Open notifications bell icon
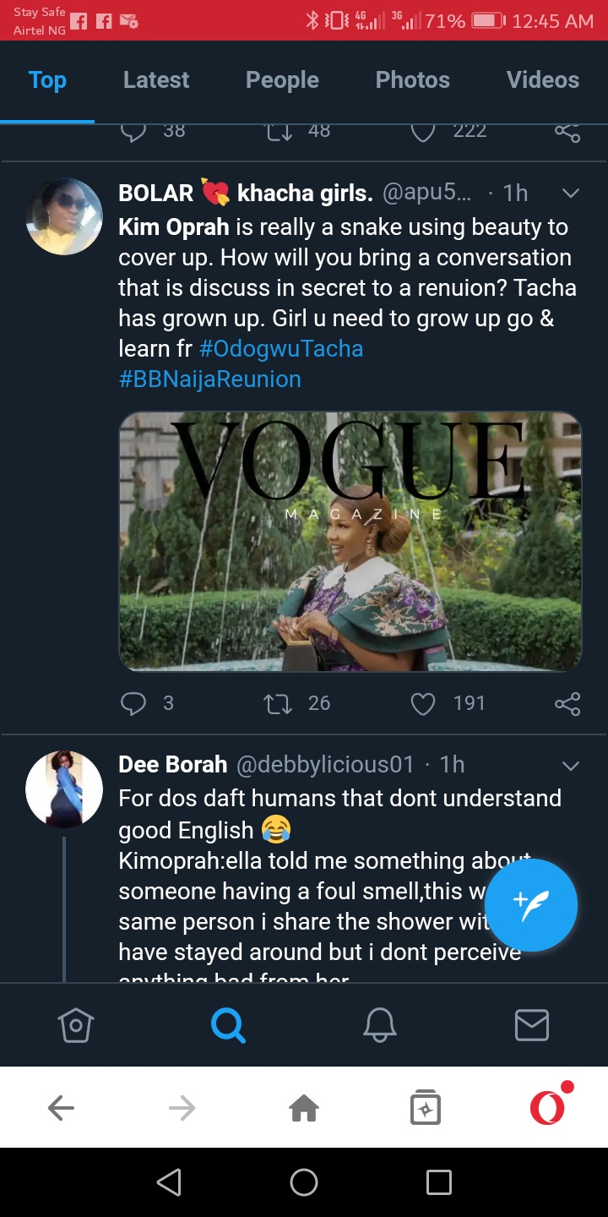 [x=380, y=1026]
